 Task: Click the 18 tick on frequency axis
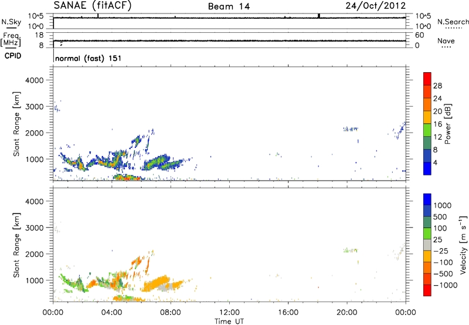coord(39,35)
